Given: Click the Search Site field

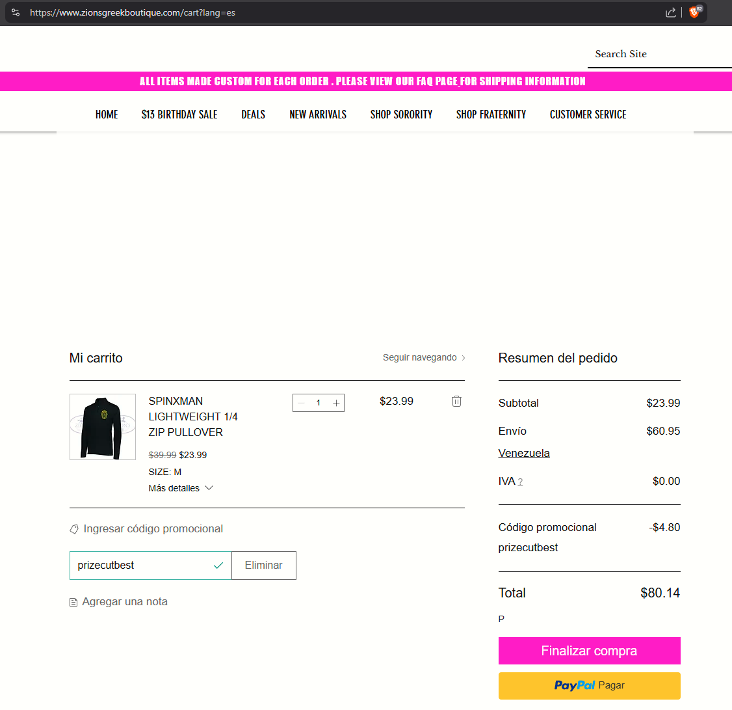Looking at the screenshot, I should 659,54.
